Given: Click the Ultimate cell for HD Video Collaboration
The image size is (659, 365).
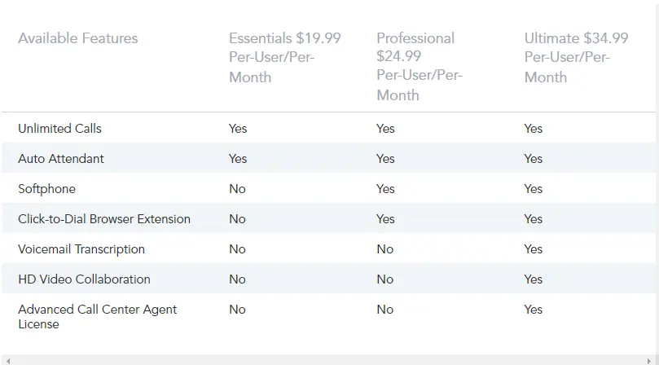Looking at the screenshot, I should (533, 279).
